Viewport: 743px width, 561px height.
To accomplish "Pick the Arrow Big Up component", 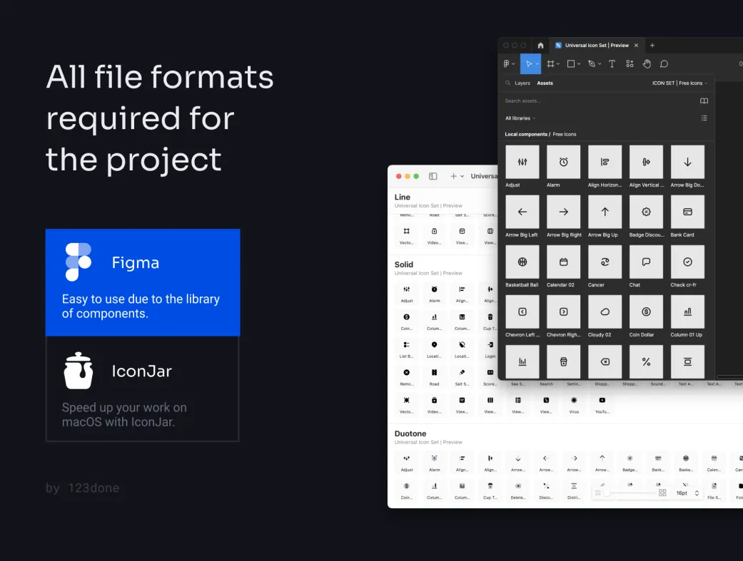I will pos(605,212).
